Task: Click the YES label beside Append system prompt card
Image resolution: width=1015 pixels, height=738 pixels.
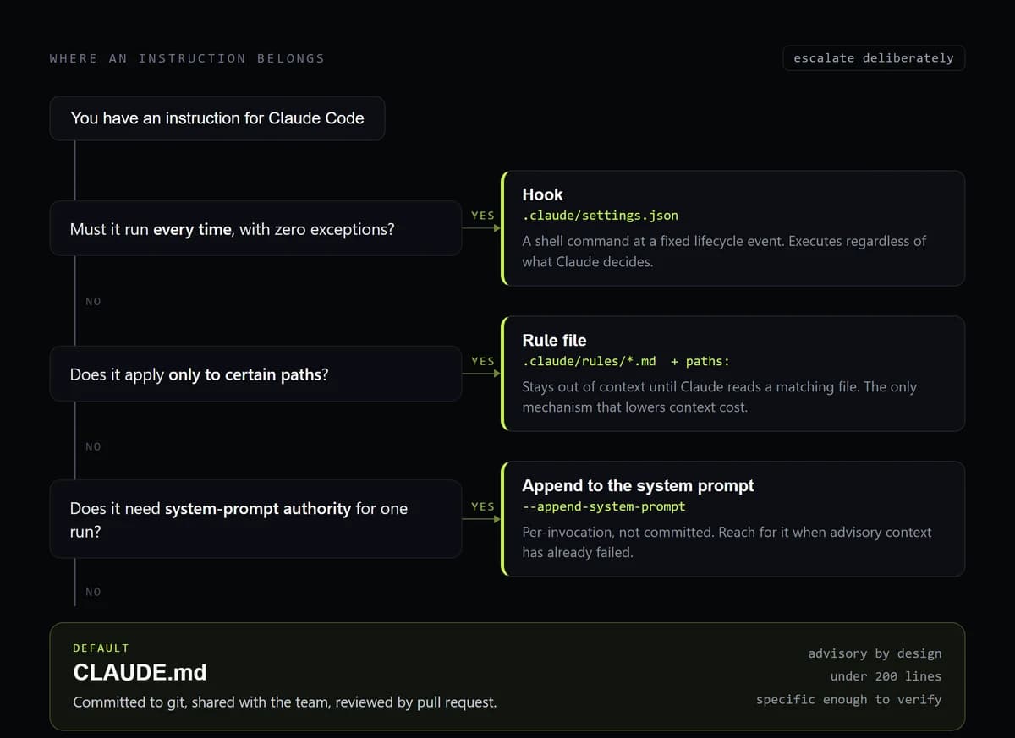Action: 483,506
